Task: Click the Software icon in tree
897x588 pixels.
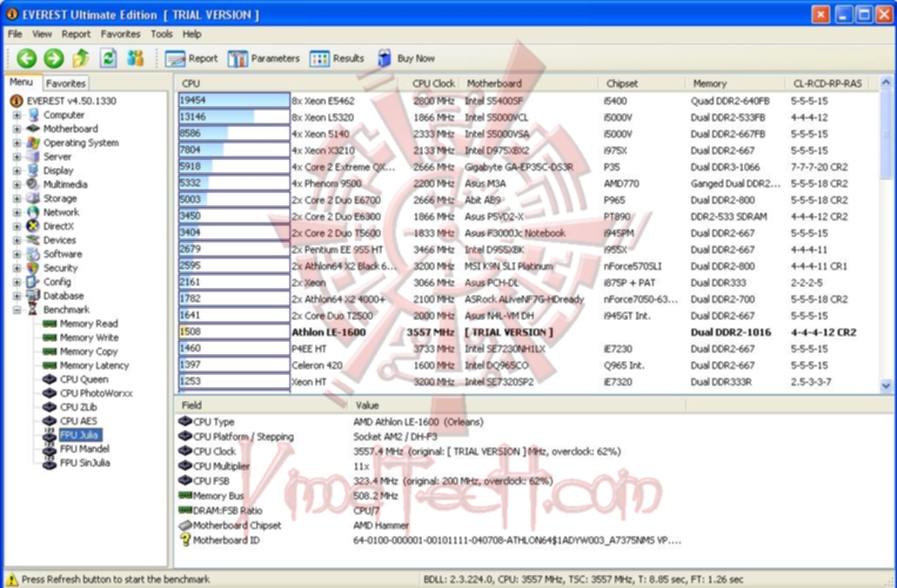Action: pyautogui.click(x=33, y=254)
